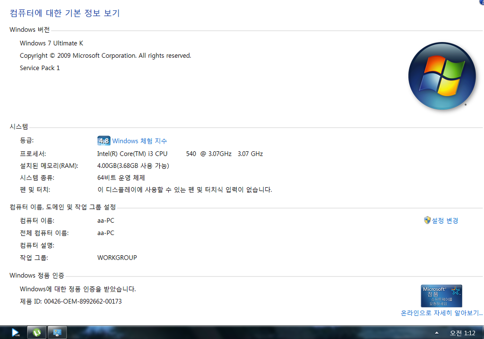The width and height of the screenshot is (484, 339).
Task: Click the 4.00GB installed memory value
Action: pos(133,166)
